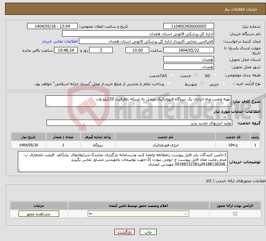The image size is (266, 241).
Task: Click the buyer notes textarea
Action: (123, 162)
